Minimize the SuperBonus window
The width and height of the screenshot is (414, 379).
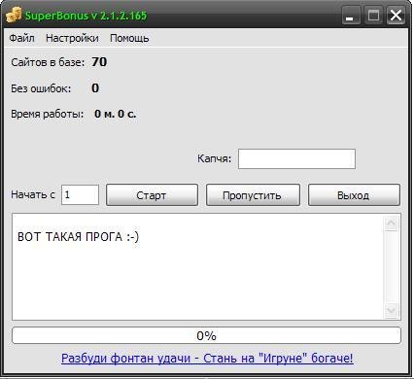(350, 16)
